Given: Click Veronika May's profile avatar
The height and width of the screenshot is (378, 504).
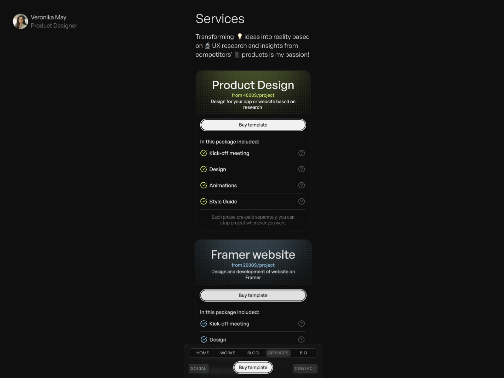Looking at the screenshot, I should point(20,21).
